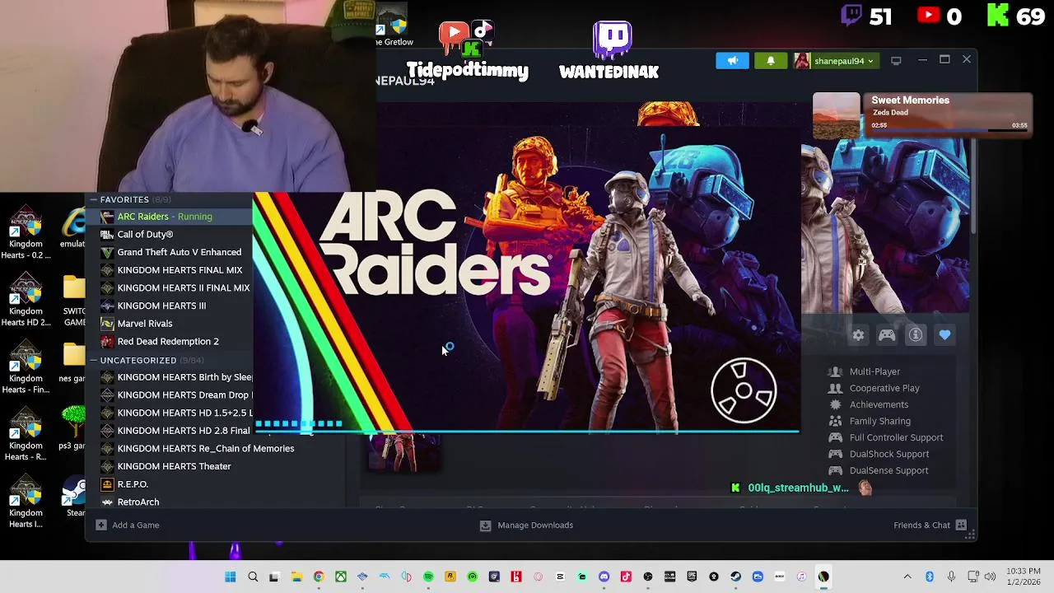
Task: Click DualSense Support link
Action: [888, 470]
